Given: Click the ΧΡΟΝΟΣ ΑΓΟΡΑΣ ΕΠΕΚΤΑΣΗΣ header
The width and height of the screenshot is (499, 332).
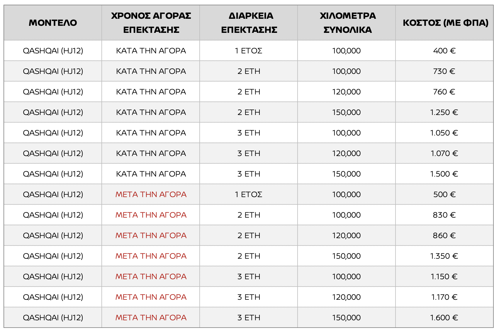Looking at the screenshot, I should pos(151,23).
